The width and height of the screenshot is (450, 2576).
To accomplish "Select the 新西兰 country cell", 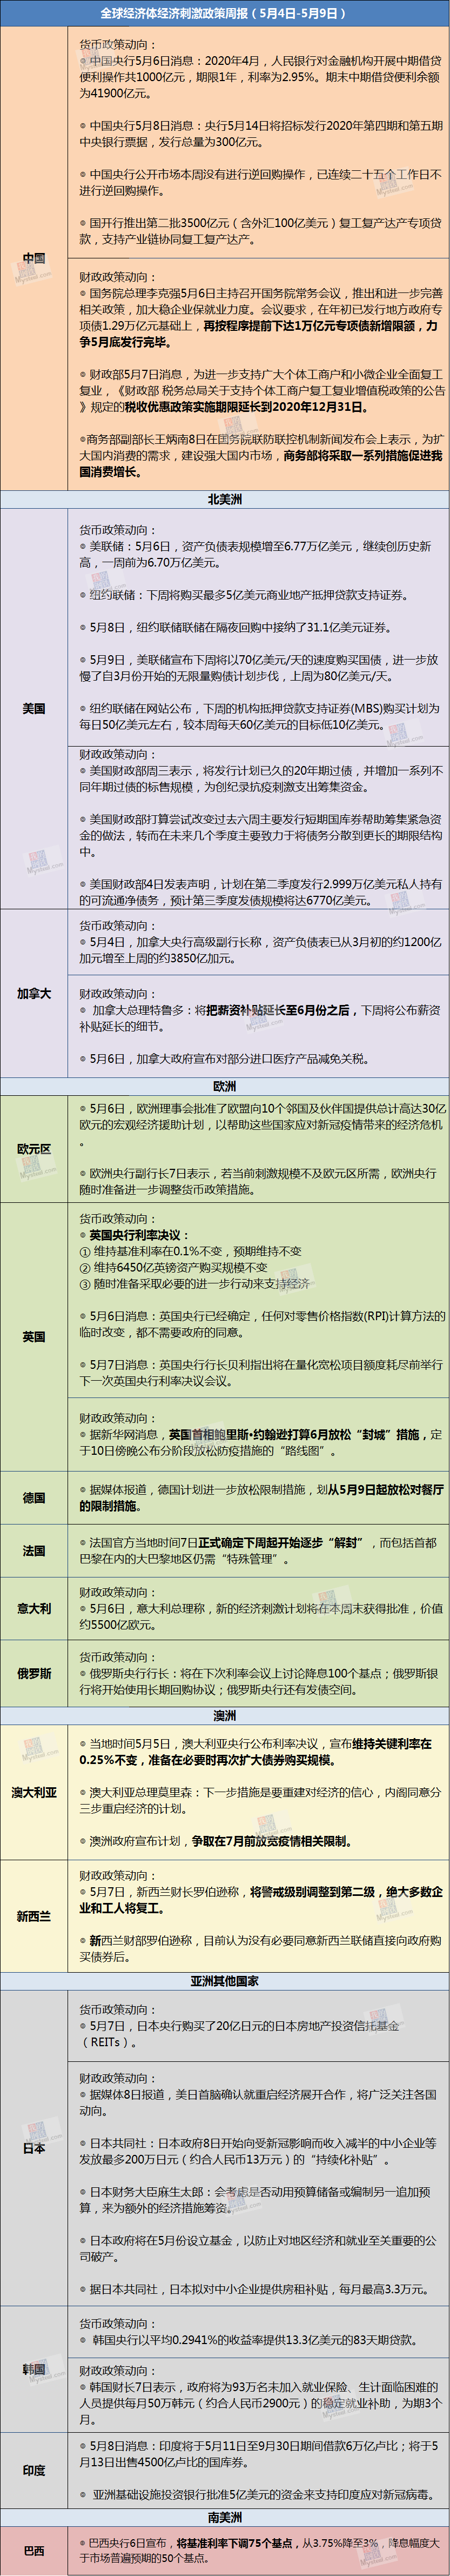I will (x=35, y=1916).
